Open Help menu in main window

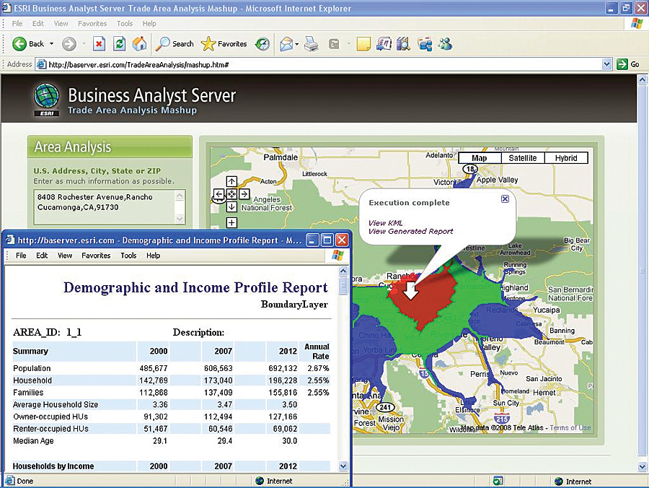(149, 24)
